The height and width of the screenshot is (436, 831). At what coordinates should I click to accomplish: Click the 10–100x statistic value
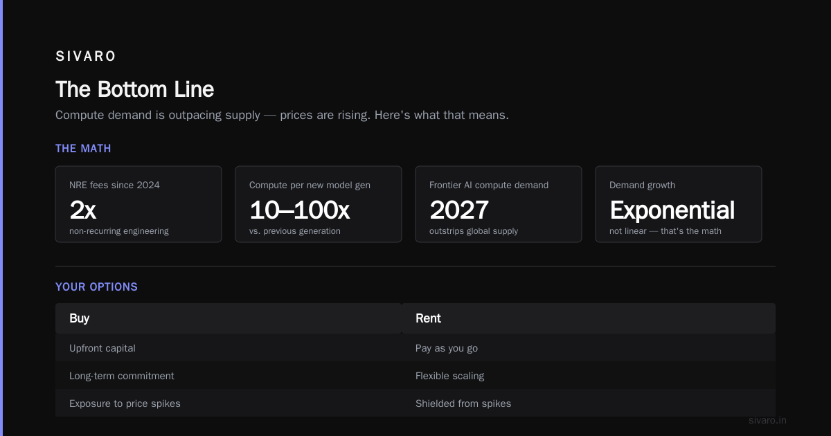300,210
